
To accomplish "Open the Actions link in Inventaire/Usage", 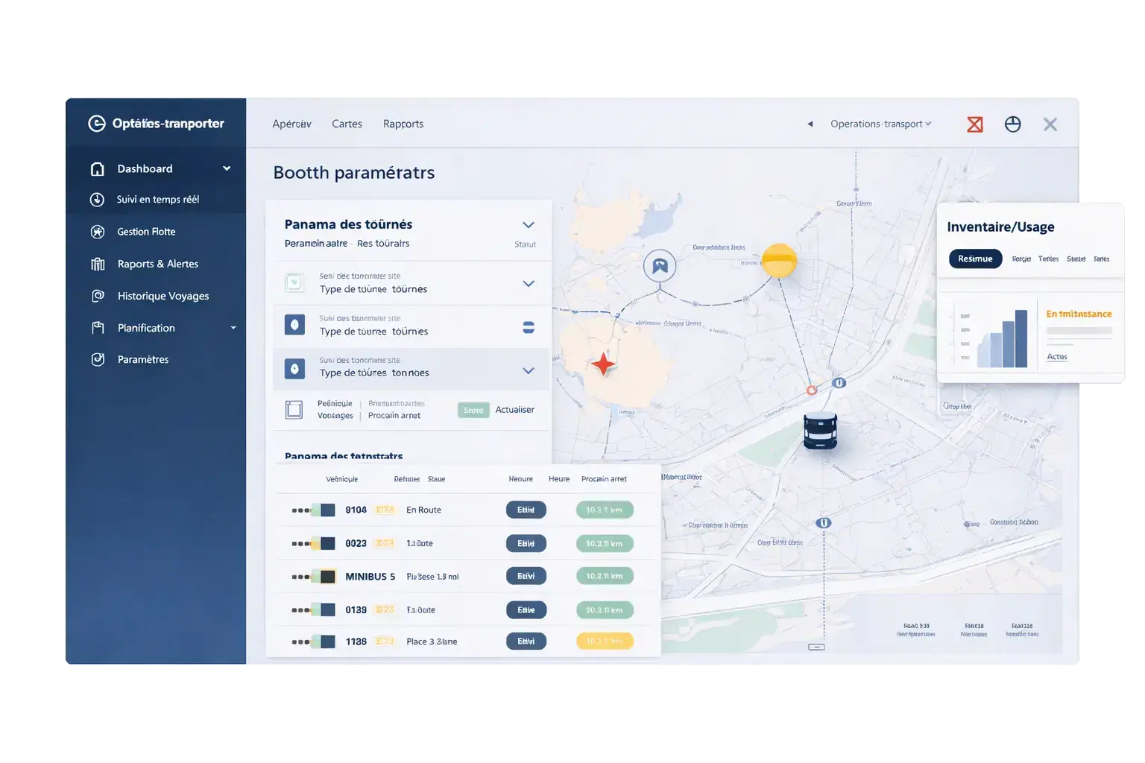I will tap(1056, 356).
